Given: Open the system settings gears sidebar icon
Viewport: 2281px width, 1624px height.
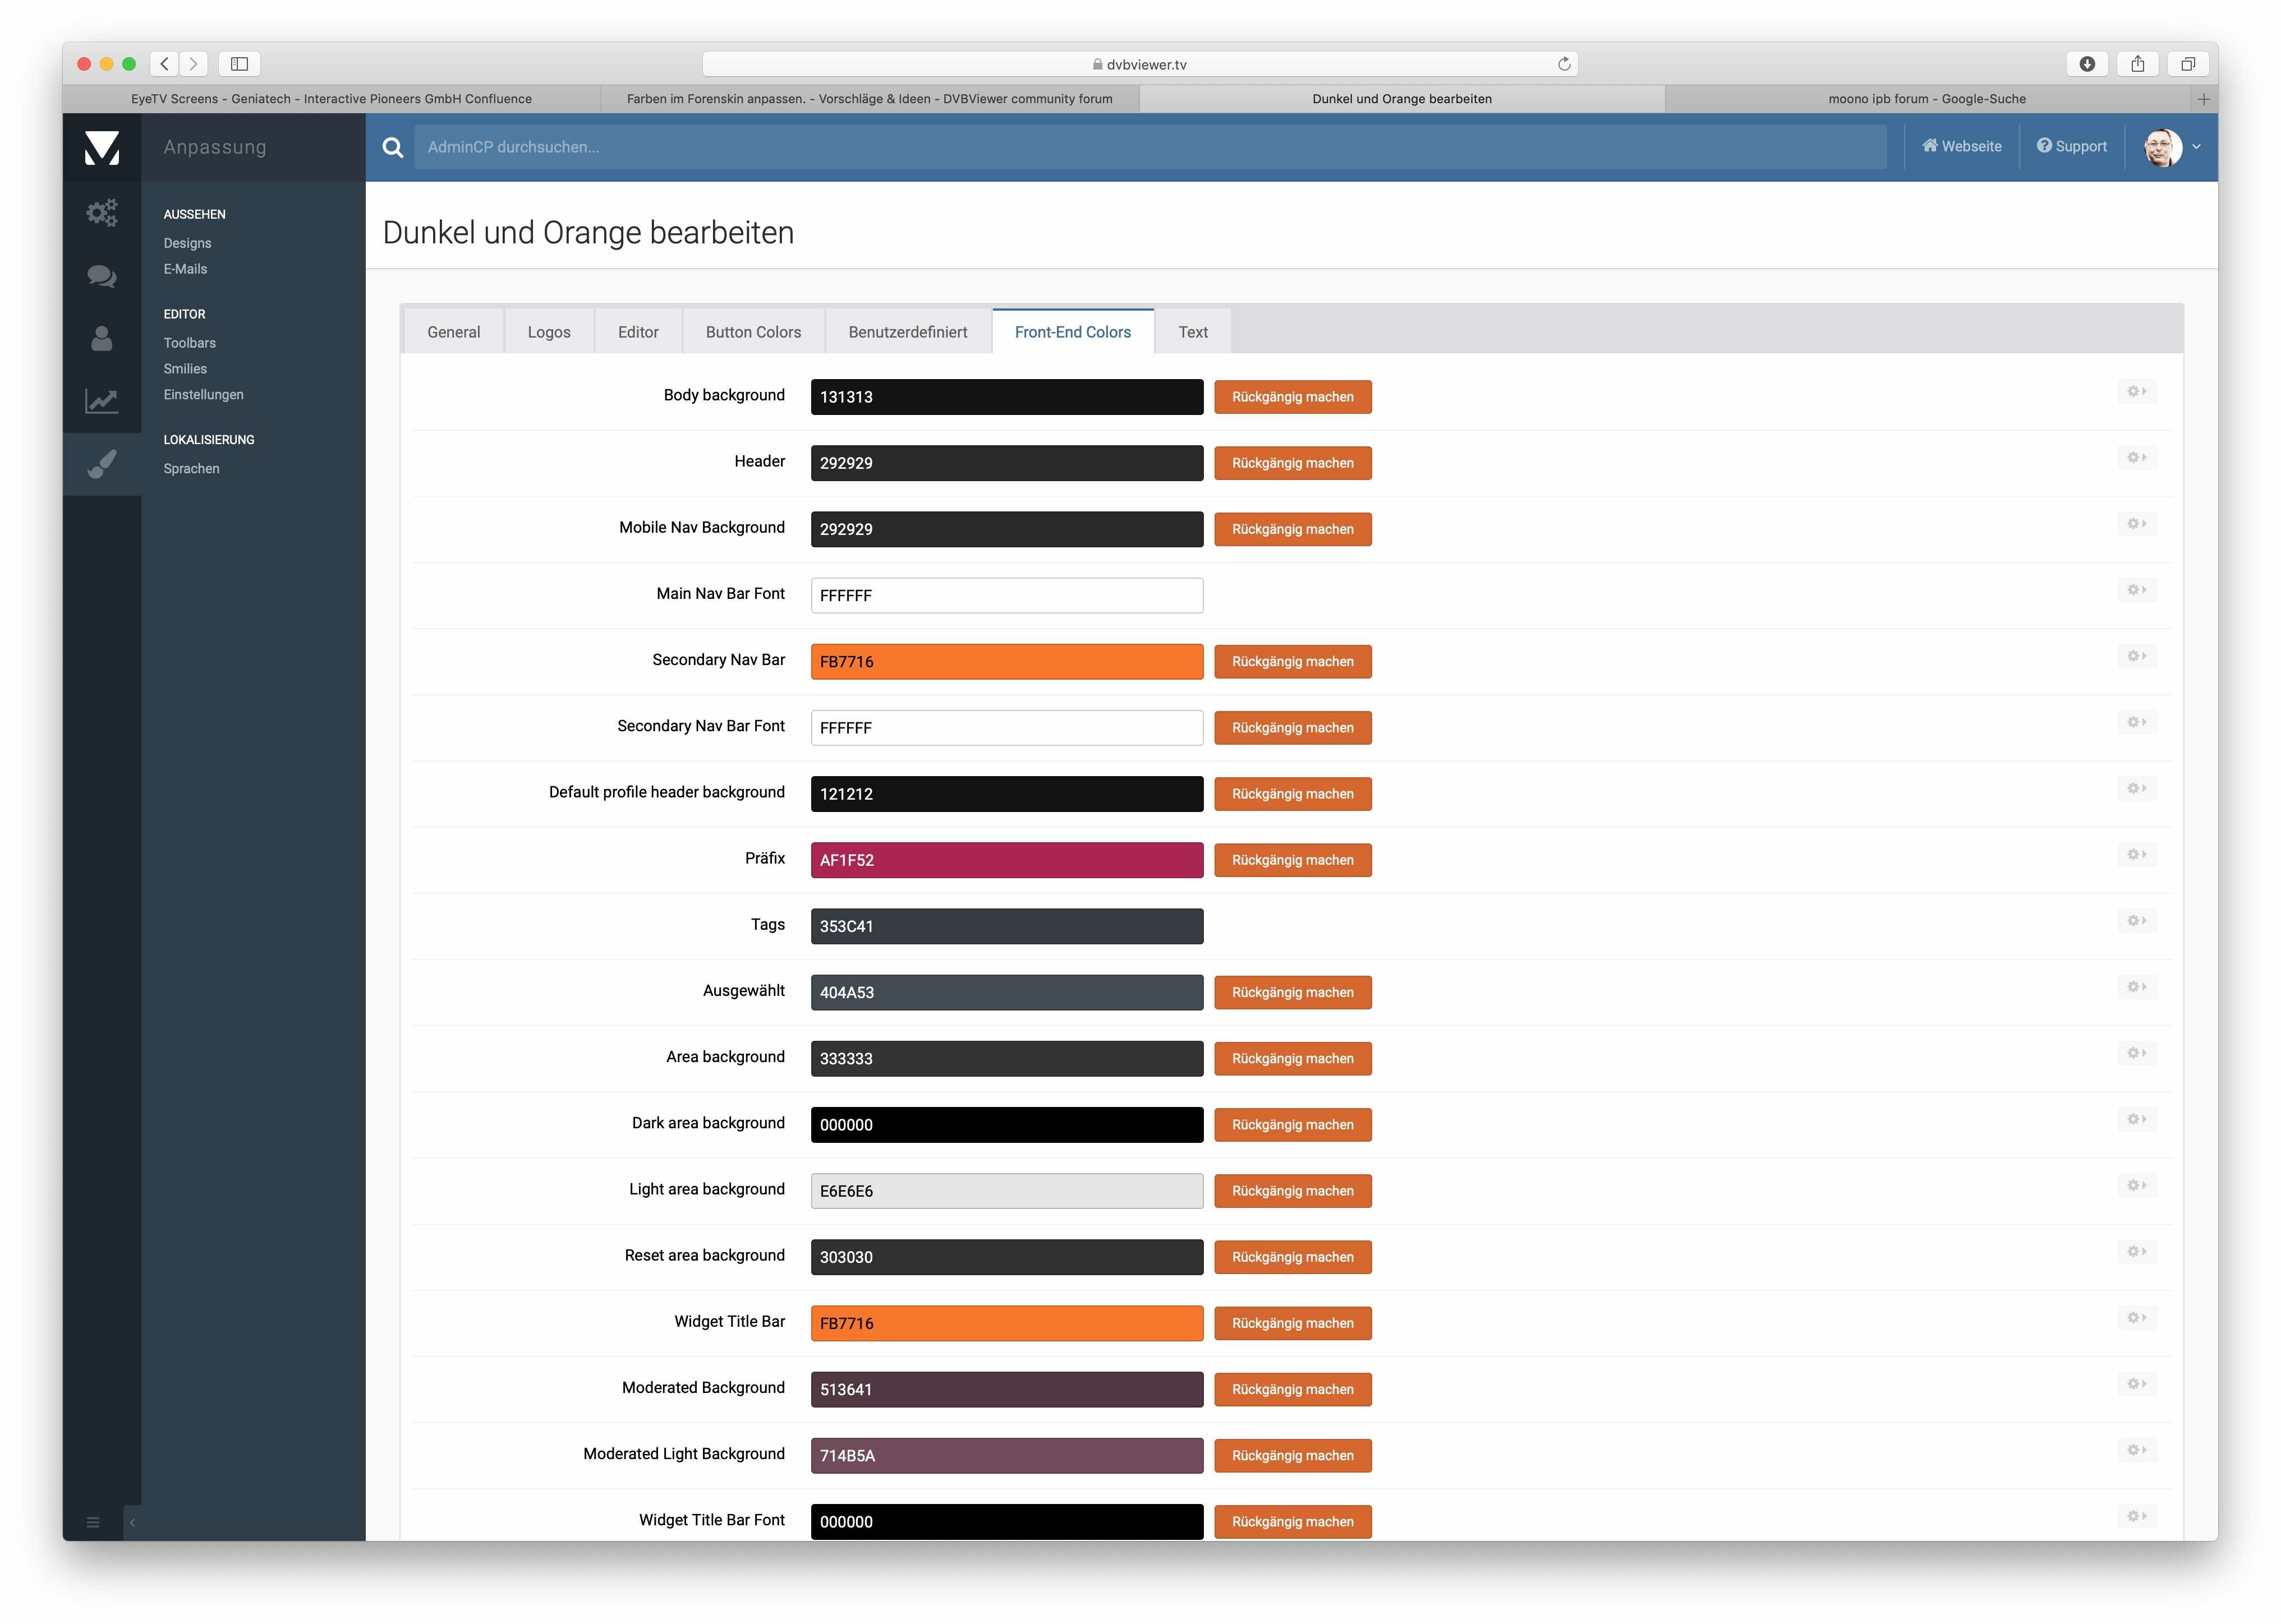Looking at the screenshot, I should coord(101,212).
